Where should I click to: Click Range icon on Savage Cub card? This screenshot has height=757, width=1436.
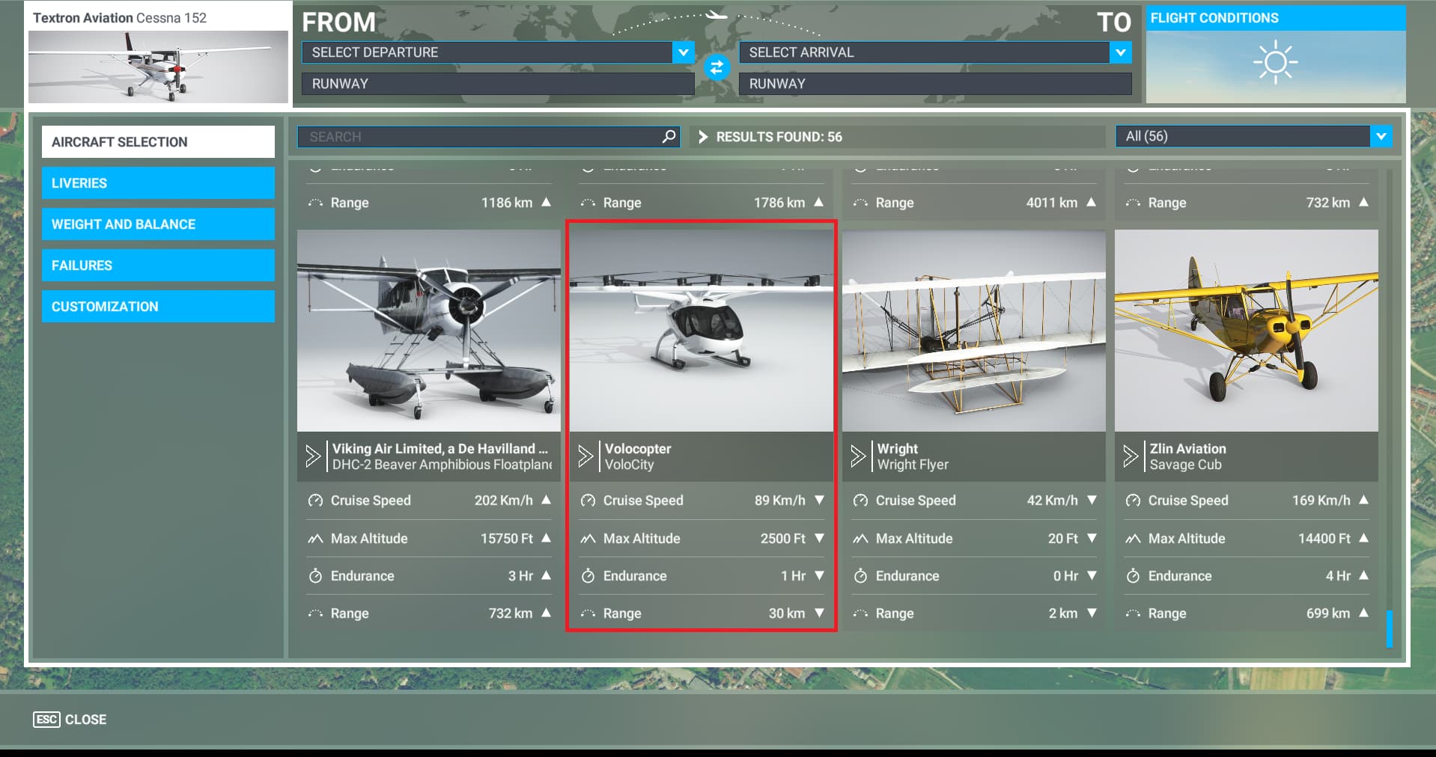click(x=1134, y=613)
